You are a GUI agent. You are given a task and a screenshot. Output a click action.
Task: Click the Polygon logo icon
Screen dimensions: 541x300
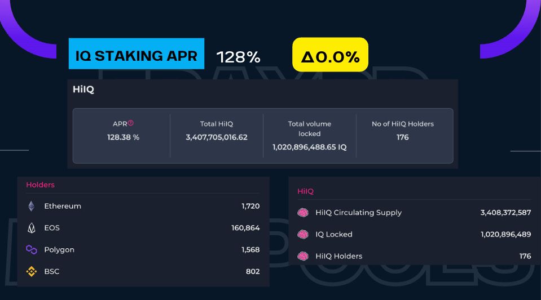point(32,250)
